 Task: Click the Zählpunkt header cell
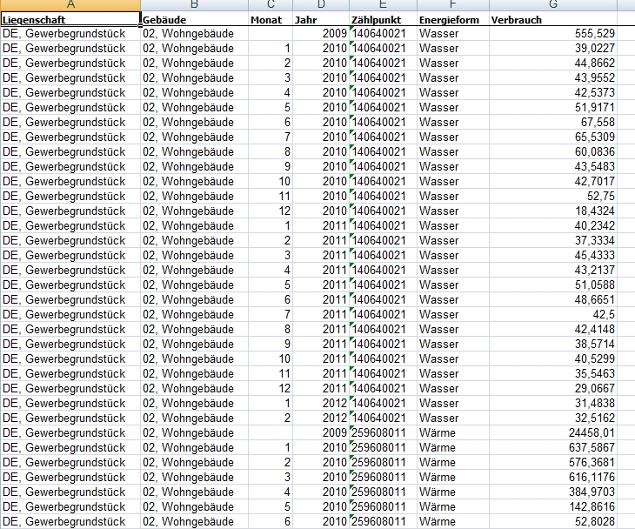(383, 19)
